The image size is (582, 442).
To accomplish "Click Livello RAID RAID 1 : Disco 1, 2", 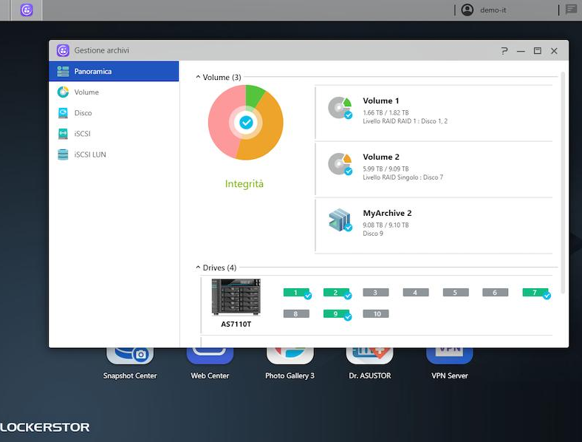I will tap(405, 121).
